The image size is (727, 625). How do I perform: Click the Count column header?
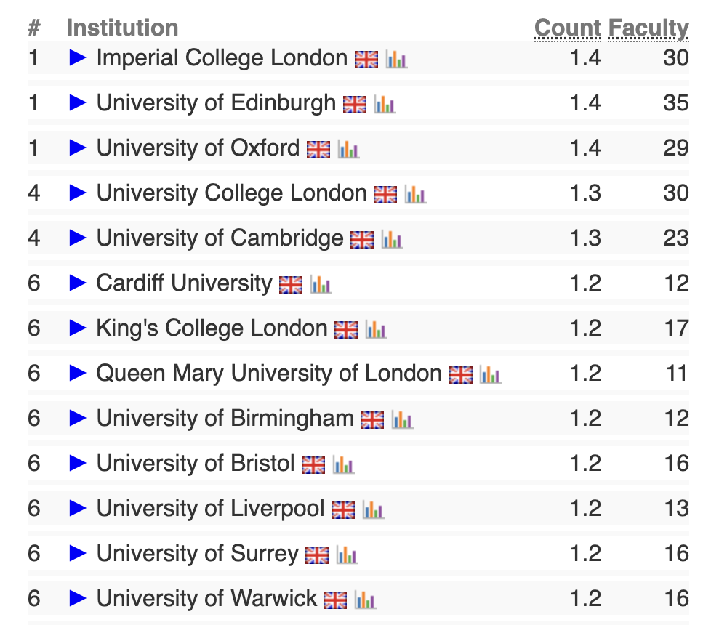(568, 28)
